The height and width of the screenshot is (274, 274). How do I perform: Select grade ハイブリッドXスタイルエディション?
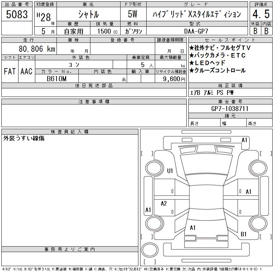click(197, 14)
